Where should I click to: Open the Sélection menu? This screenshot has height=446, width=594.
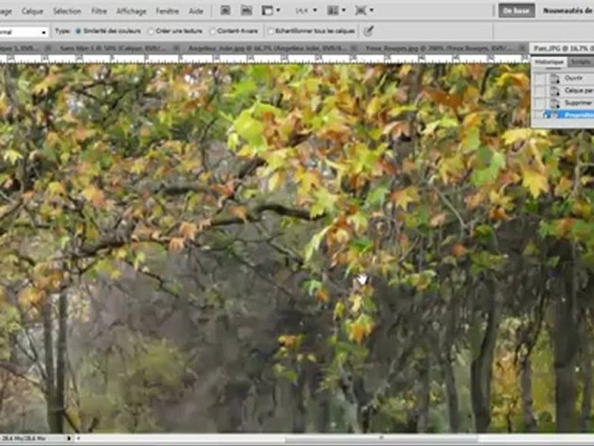67,11
